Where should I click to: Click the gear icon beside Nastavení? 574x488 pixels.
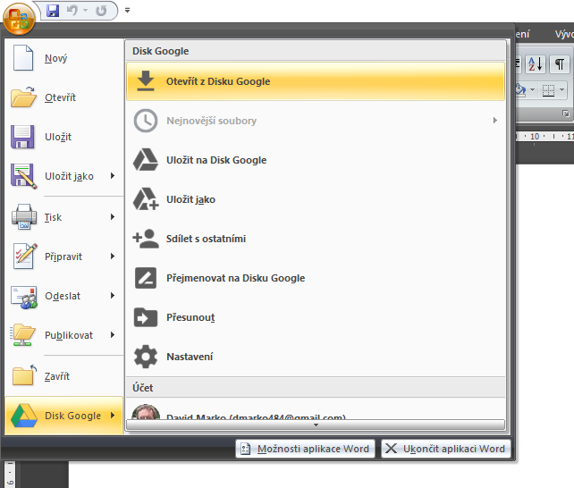pos(146,357)
